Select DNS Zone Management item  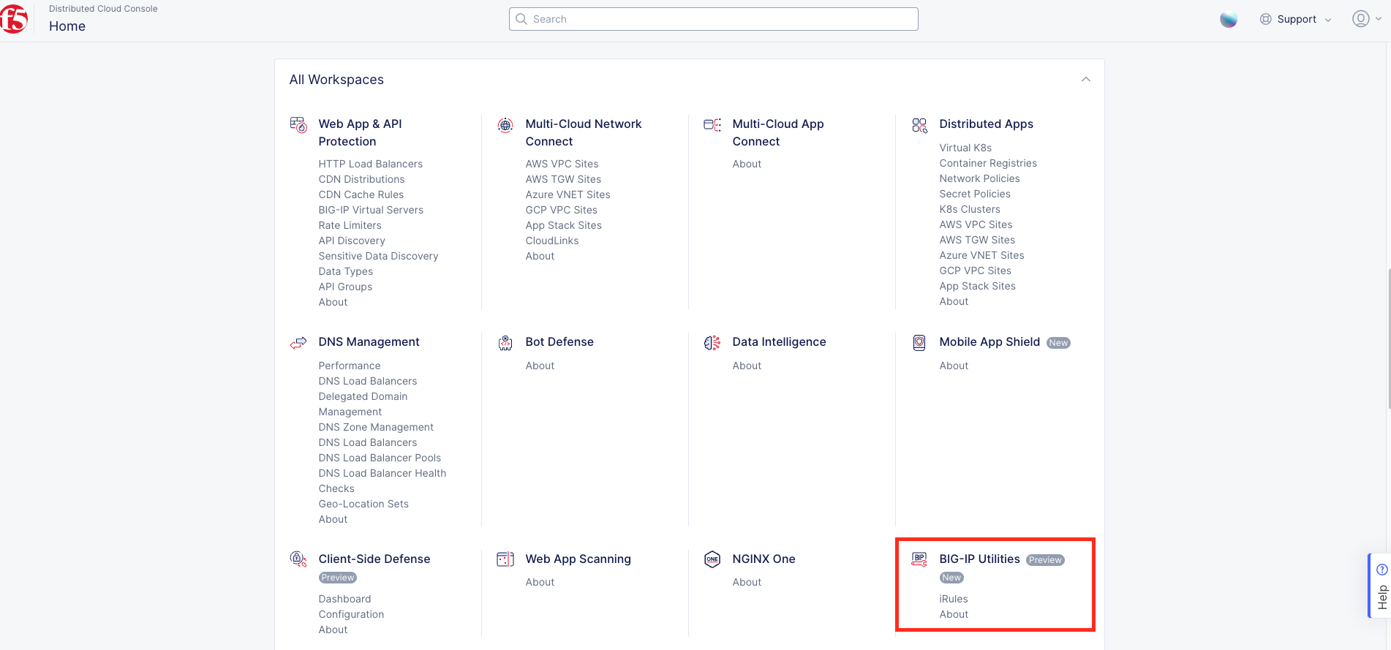(376, 427)
